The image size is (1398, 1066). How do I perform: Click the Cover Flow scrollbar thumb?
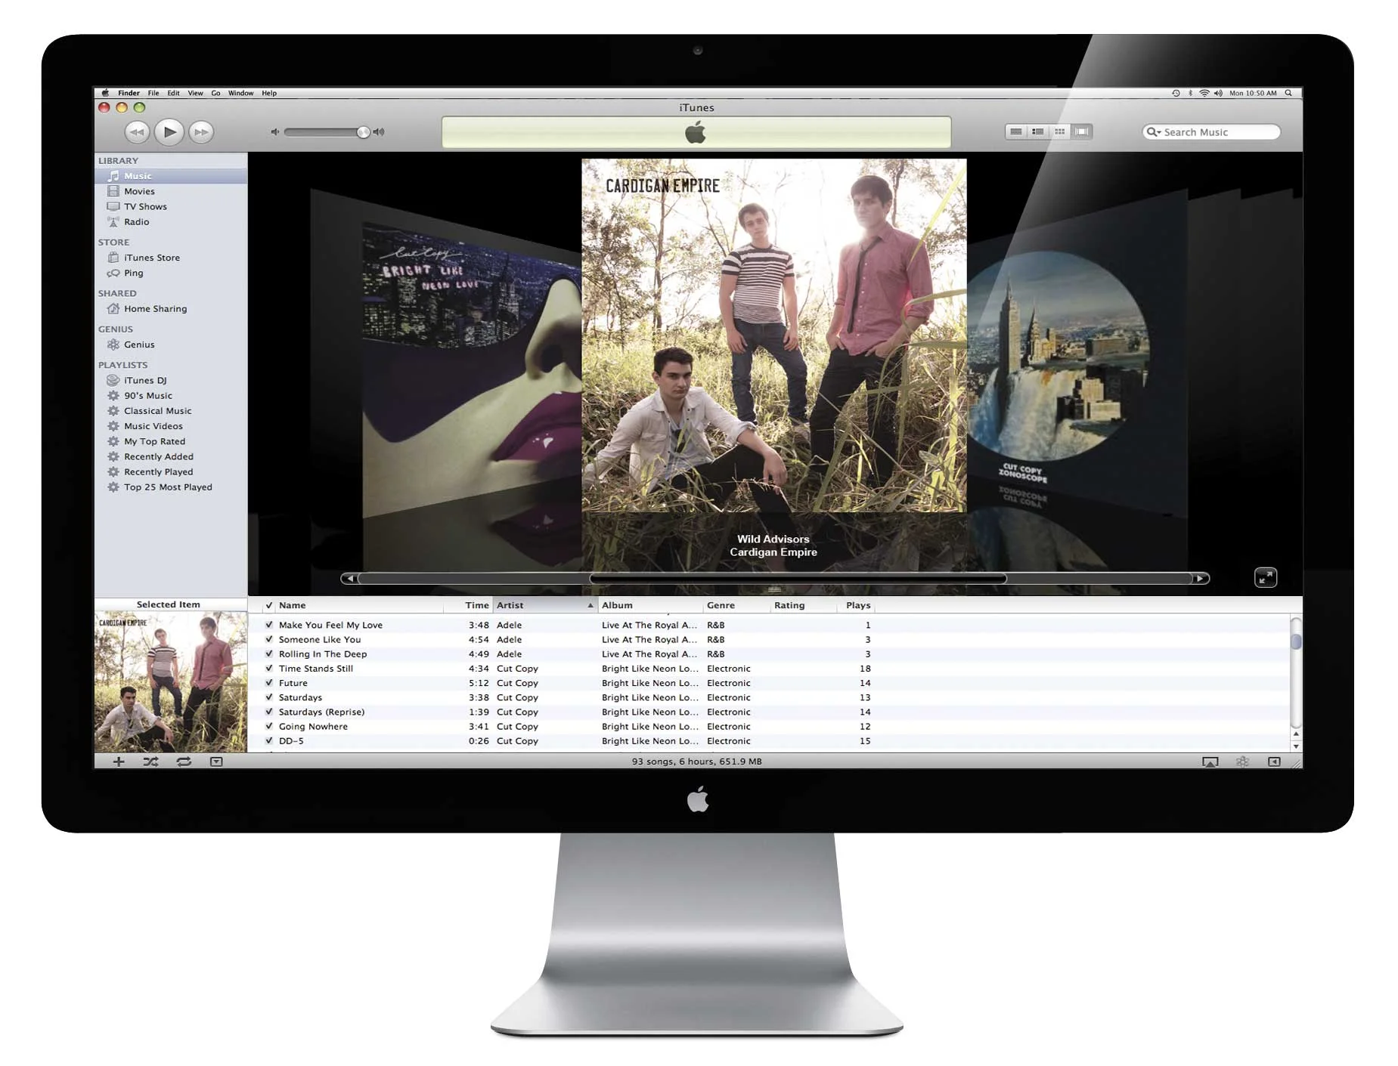pyautogui.click(x=798, y=579)
